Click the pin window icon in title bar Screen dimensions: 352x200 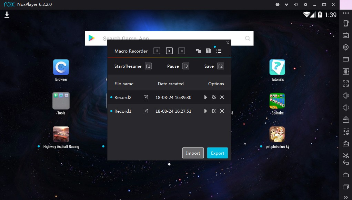[296, 4]
